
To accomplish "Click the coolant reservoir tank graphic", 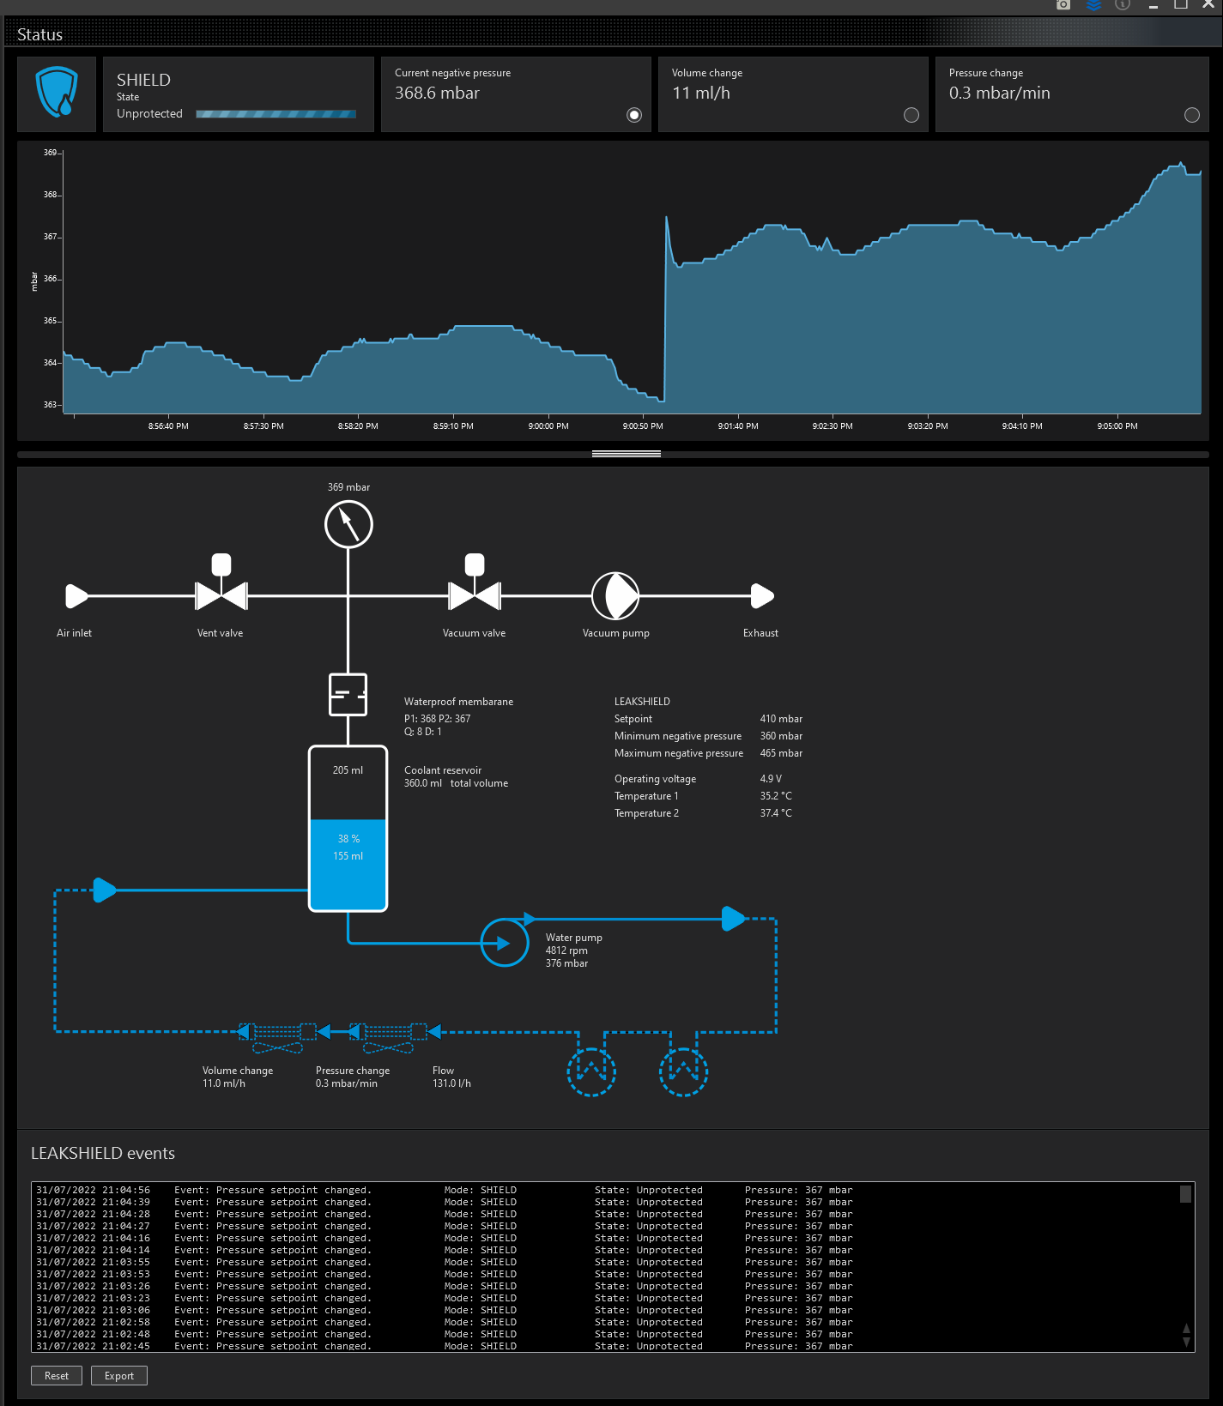I will [x=348, y=828].
